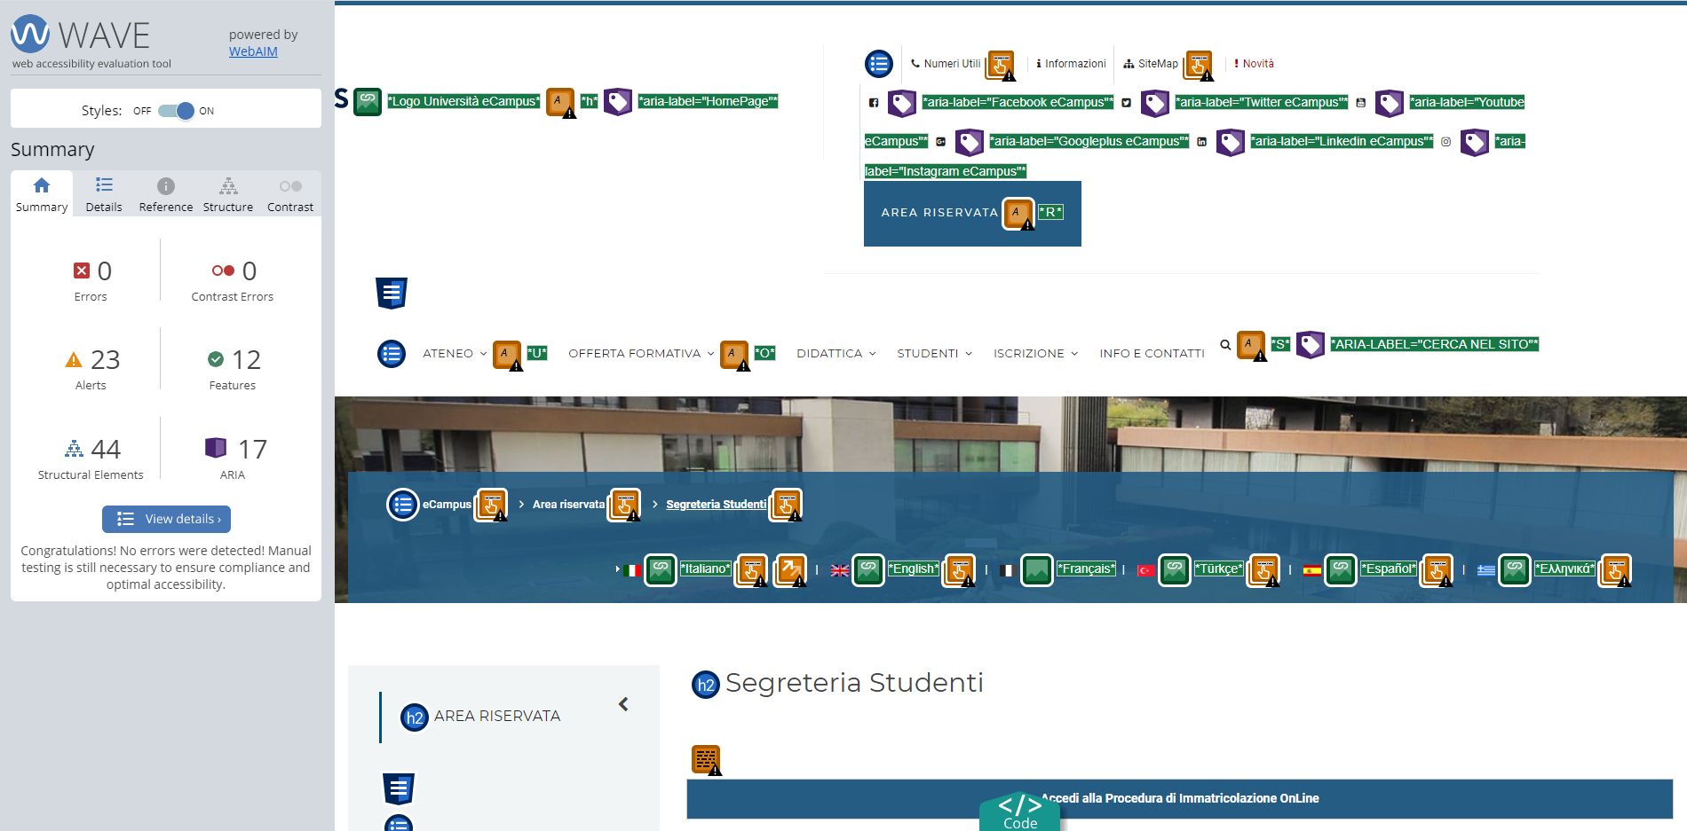Click the Spanish flag icon
Image resolution: width=1687 pixels, height=831 pixels.
pos(1312,570)
